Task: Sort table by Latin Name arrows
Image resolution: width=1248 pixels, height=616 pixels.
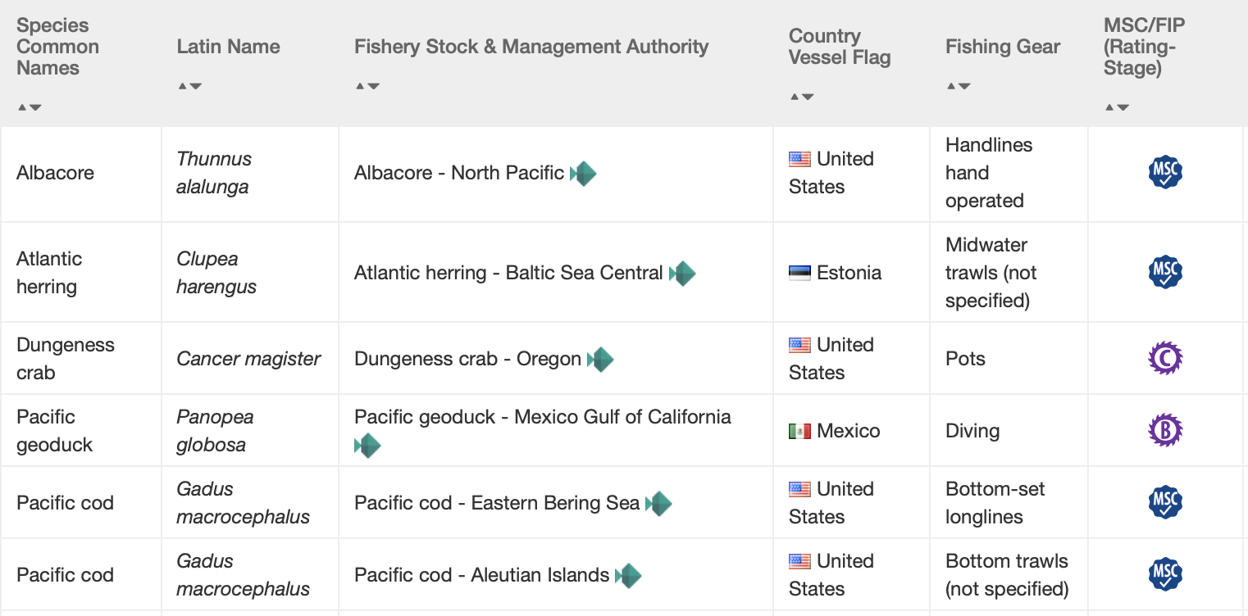Action: tap(190, 86)
